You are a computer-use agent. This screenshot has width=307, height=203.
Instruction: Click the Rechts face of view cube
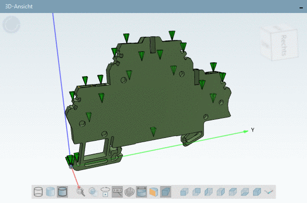[x=284, y=46]
